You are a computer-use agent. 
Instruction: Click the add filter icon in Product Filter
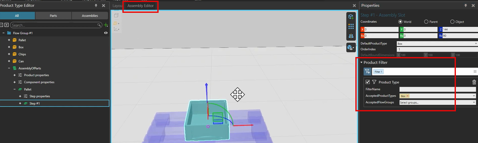[367, 72]
